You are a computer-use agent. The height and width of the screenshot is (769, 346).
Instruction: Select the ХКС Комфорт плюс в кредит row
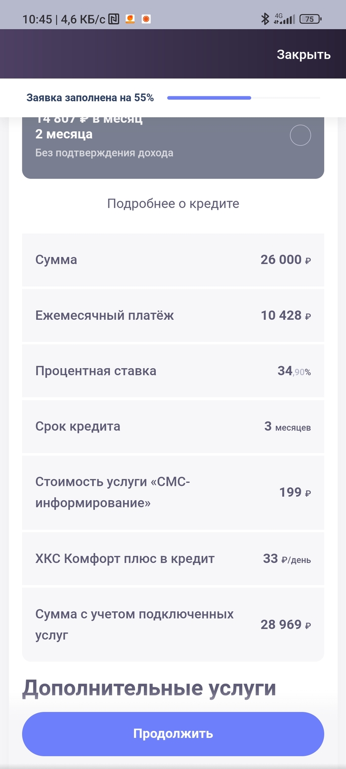[173, 558]
